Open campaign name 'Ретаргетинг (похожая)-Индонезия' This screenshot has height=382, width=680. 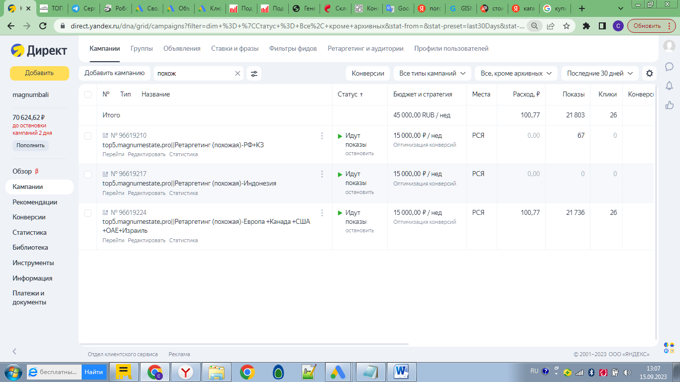(189, 184)
